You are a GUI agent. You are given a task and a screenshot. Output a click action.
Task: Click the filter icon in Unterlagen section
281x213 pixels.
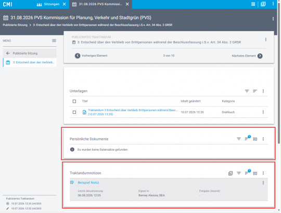(247, 91)
